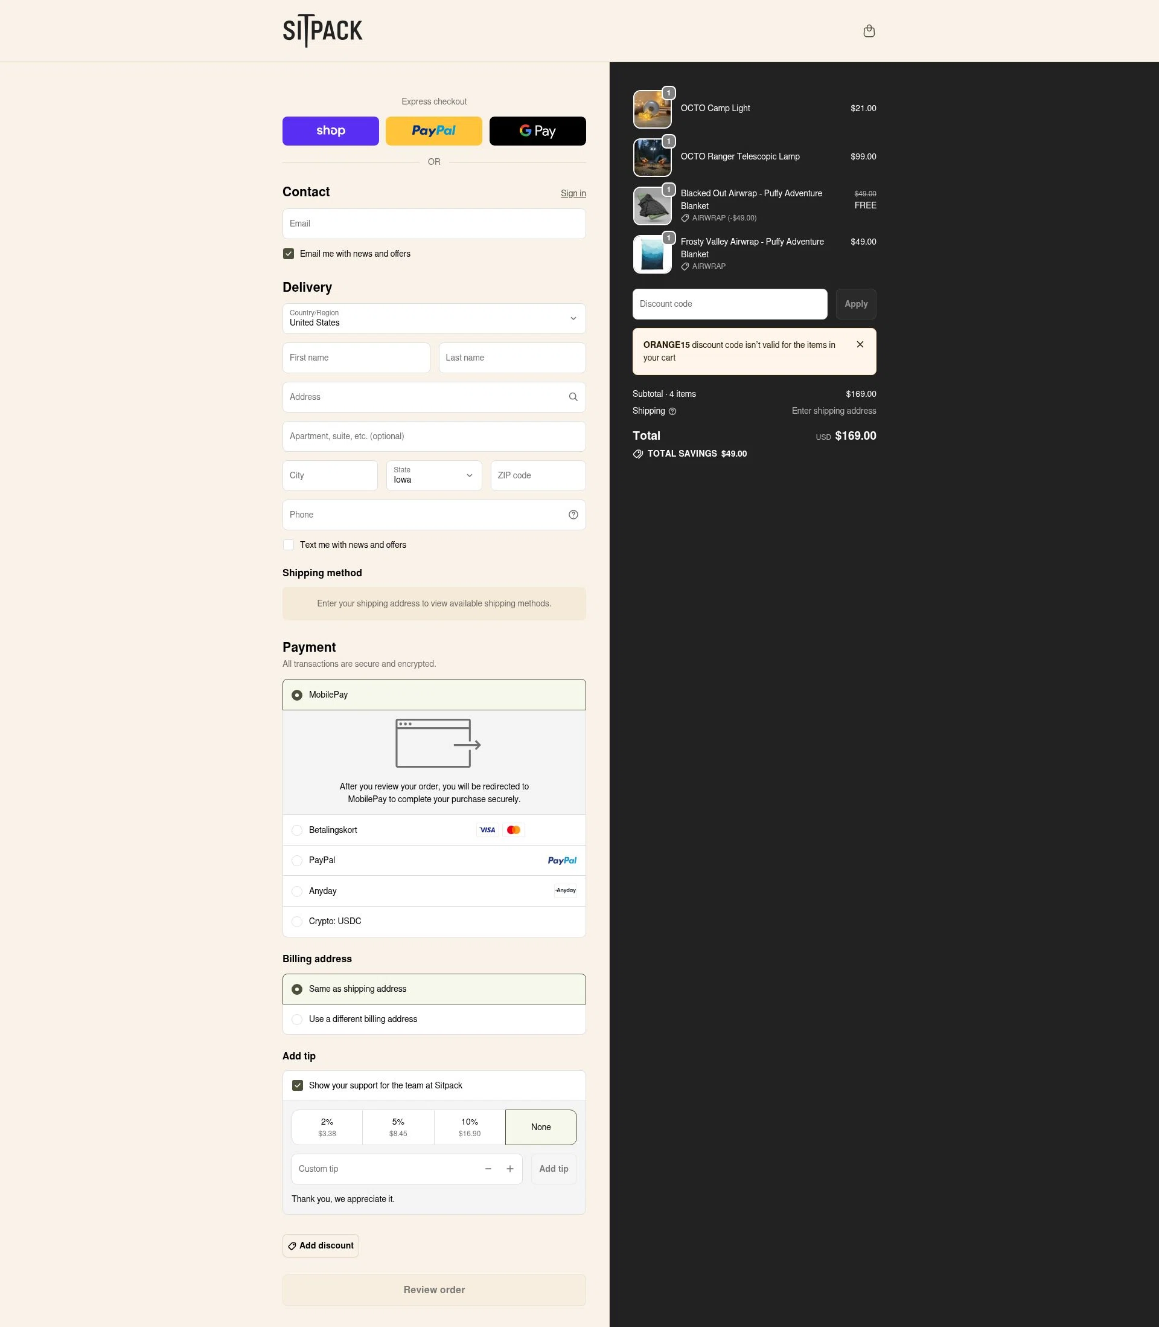This screenshot has height=1327, width=1159.
Task: Uncheck Show your support for the team
Action: 298,1085
